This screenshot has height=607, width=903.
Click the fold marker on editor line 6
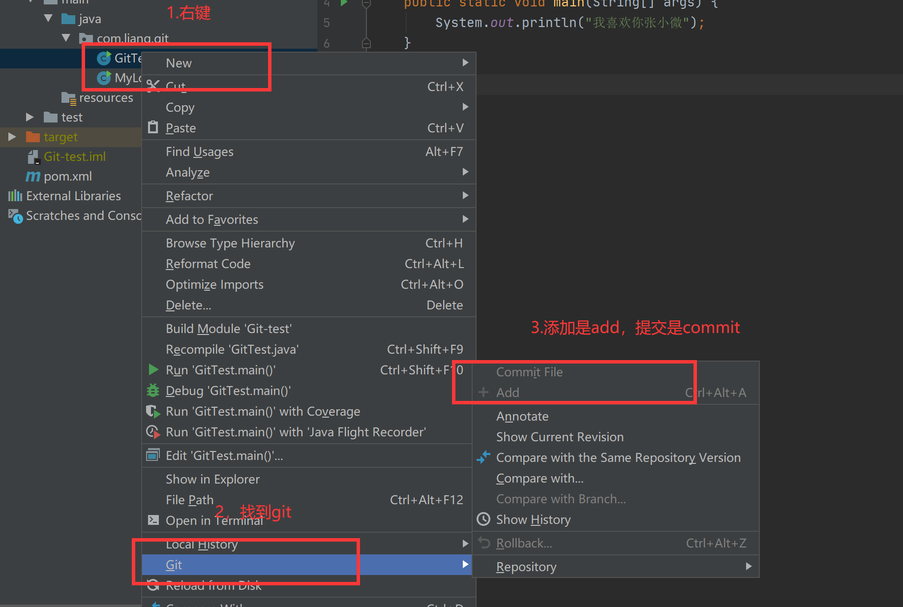coord(366,43)
